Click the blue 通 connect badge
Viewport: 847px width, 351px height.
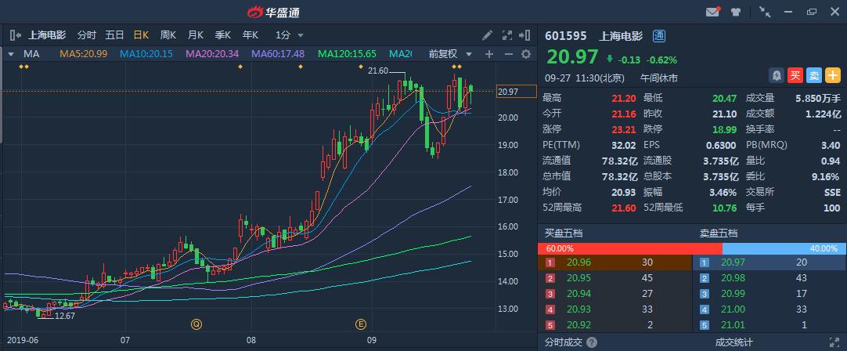pos(659,36)
